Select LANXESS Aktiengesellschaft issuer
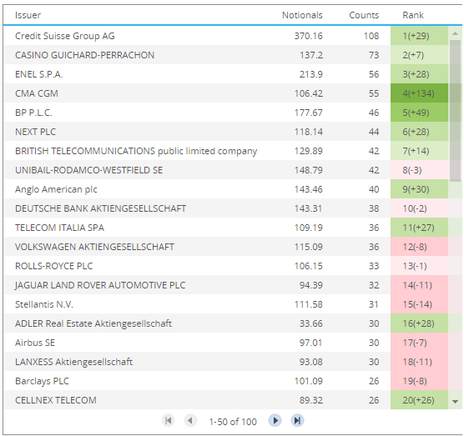 [73, 362]
